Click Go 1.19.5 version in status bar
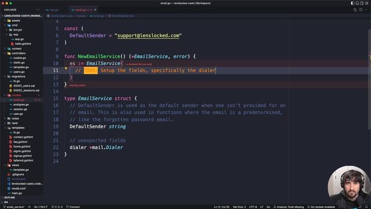371x209 pixels. (x=41, y=207)
